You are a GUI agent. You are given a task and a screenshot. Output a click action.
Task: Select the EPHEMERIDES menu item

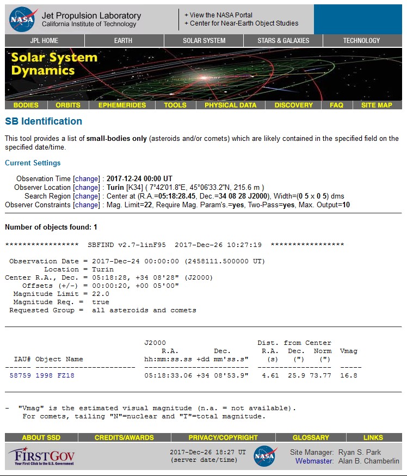click(x=122, y=105)
